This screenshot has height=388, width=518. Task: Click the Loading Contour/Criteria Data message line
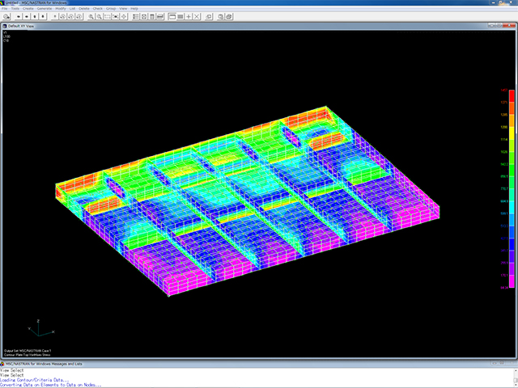35,379
